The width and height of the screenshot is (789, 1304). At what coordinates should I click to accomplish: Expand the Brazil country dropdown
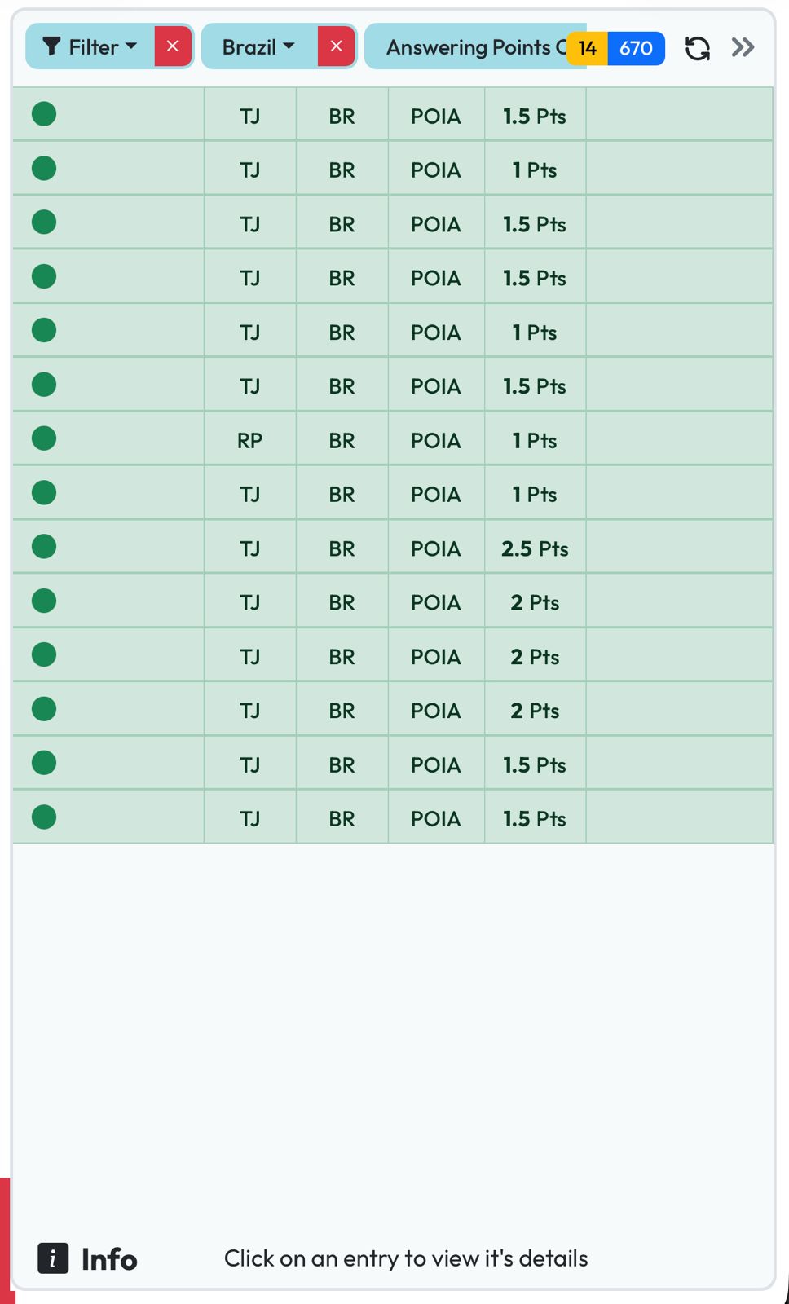tap(259, 47)
